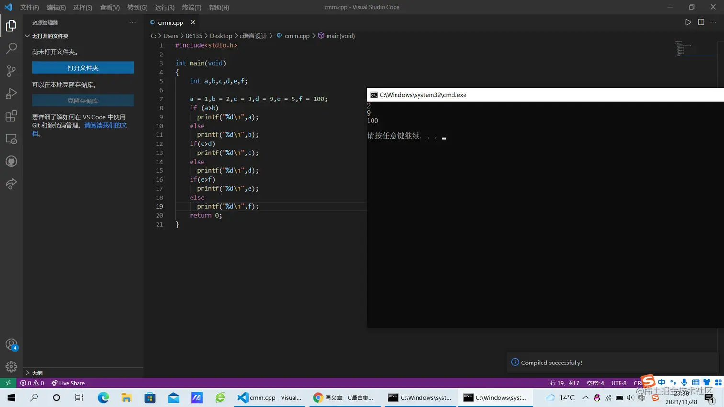Expand the 大纲 outline section
The height and width of the screenshot is (407, 724).
coord(83,373)
